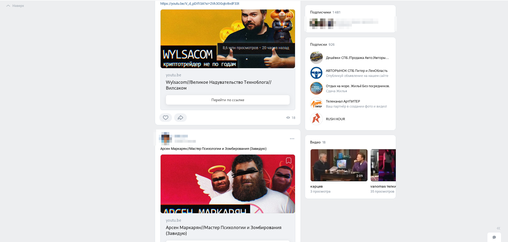Viewport: 508px width, 242px height.
Task: Click Сдача Жилья subtitle
Action: tap(337, 91)
